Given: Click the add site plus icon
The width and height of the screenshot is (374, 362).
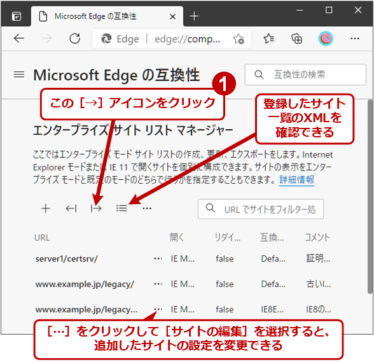Looking at the screenshot, I should [46, 208].
